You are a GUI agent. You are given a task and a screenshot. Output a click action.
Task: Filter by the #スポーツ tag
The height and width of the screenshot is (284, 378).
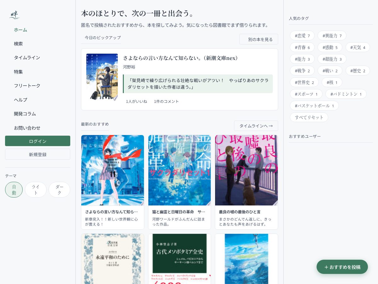[306, 94]
